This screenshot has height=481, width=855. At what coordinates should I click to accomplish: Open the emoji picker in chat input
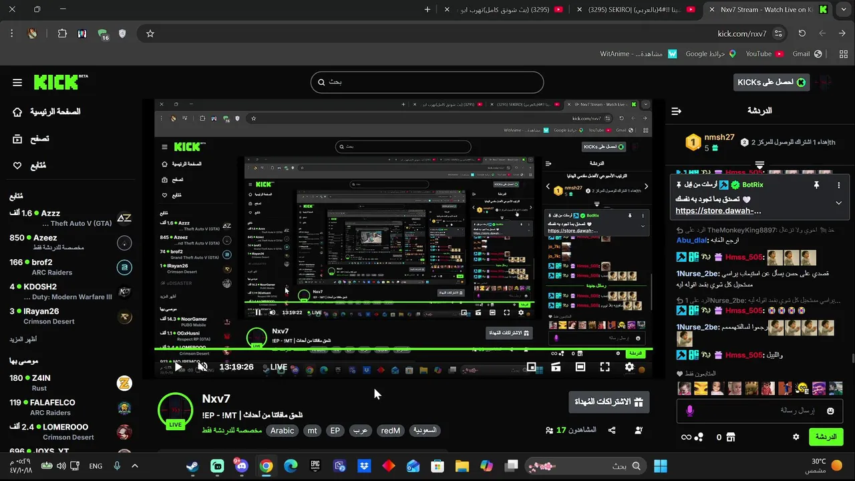click(830, 411)
